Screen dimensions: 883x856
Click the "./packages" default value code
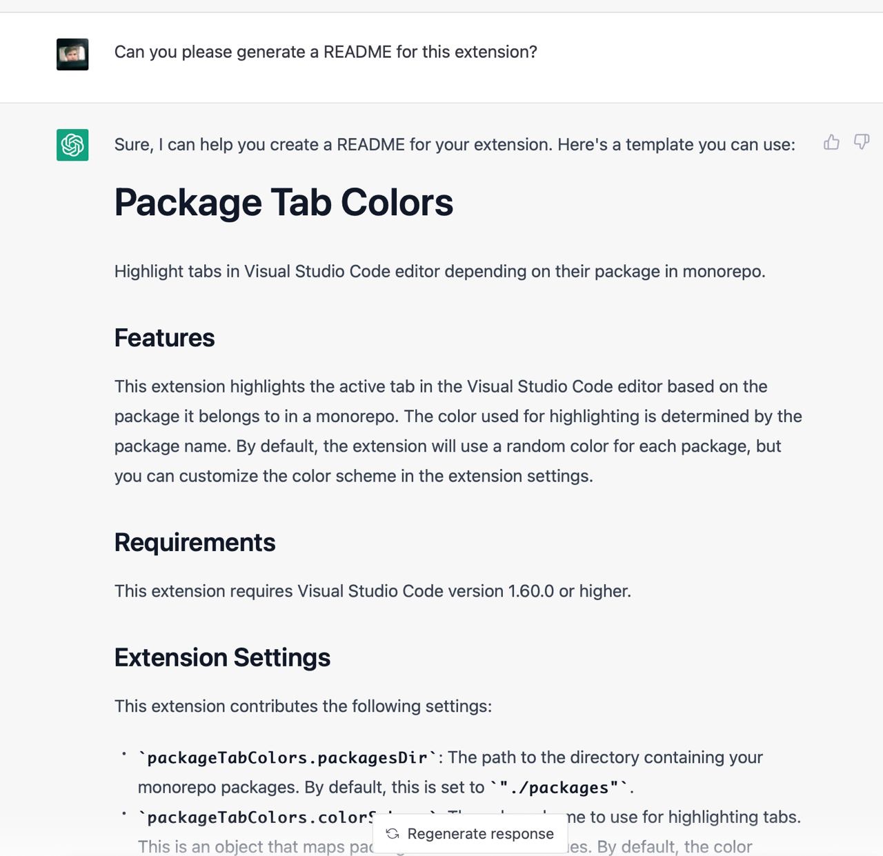(559, 788)
